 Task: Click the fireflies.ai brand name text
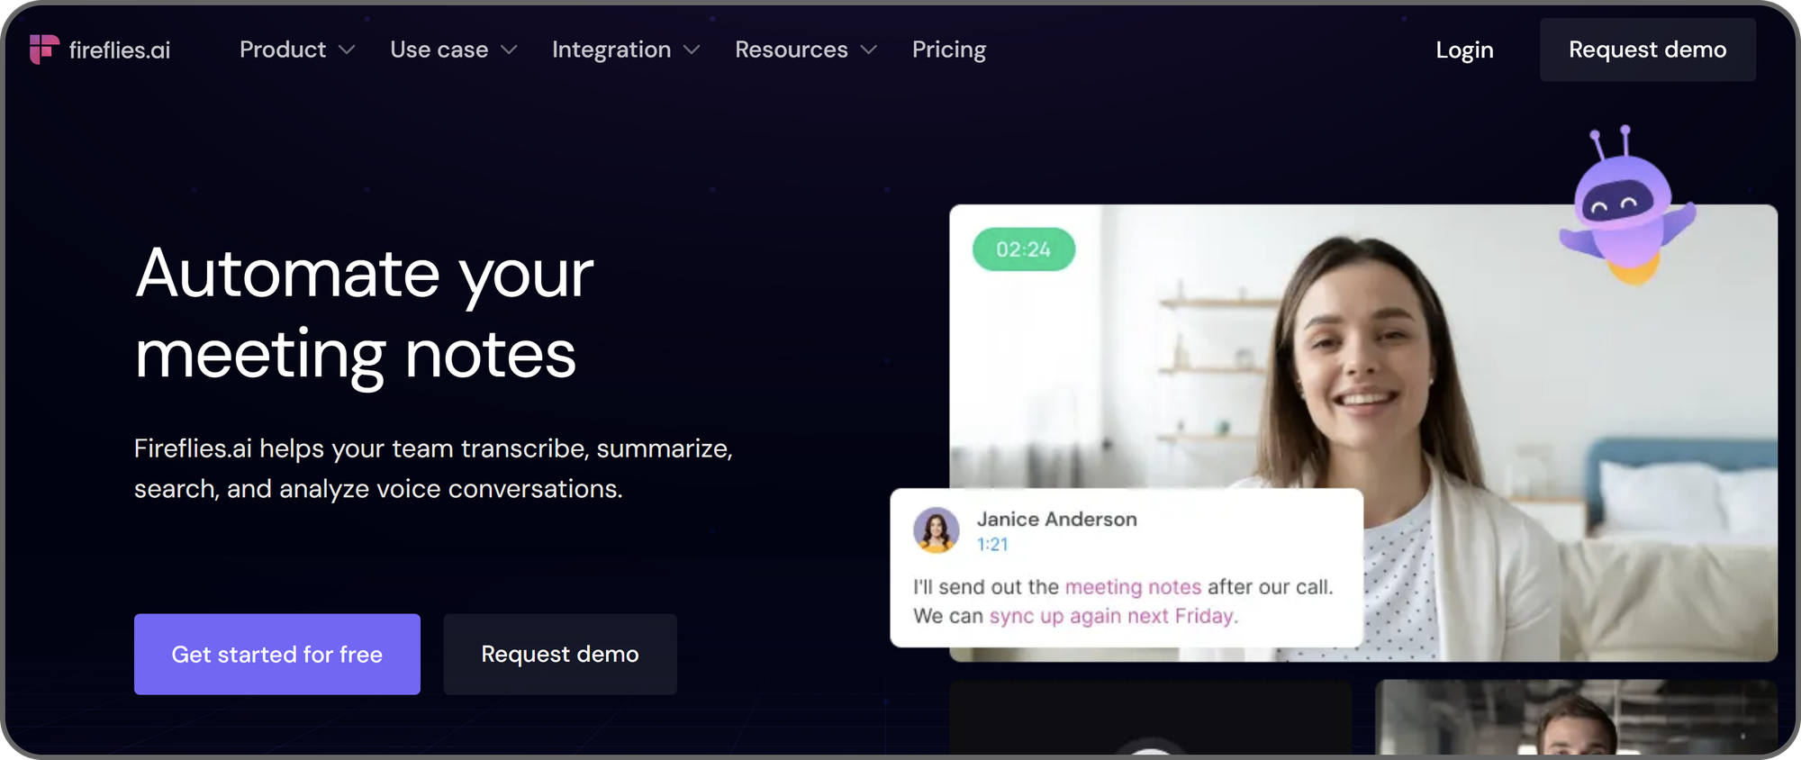click(120, 50)
